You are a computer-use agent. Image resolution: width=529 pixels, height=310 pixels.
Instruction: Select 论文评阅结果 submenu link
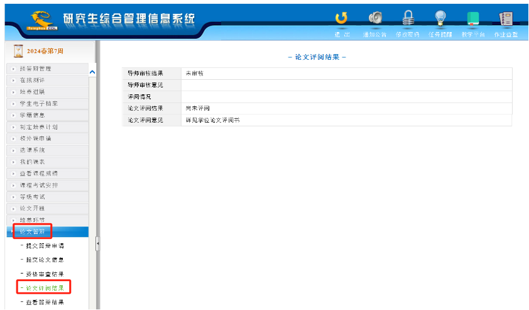click(x=45, y=288)
